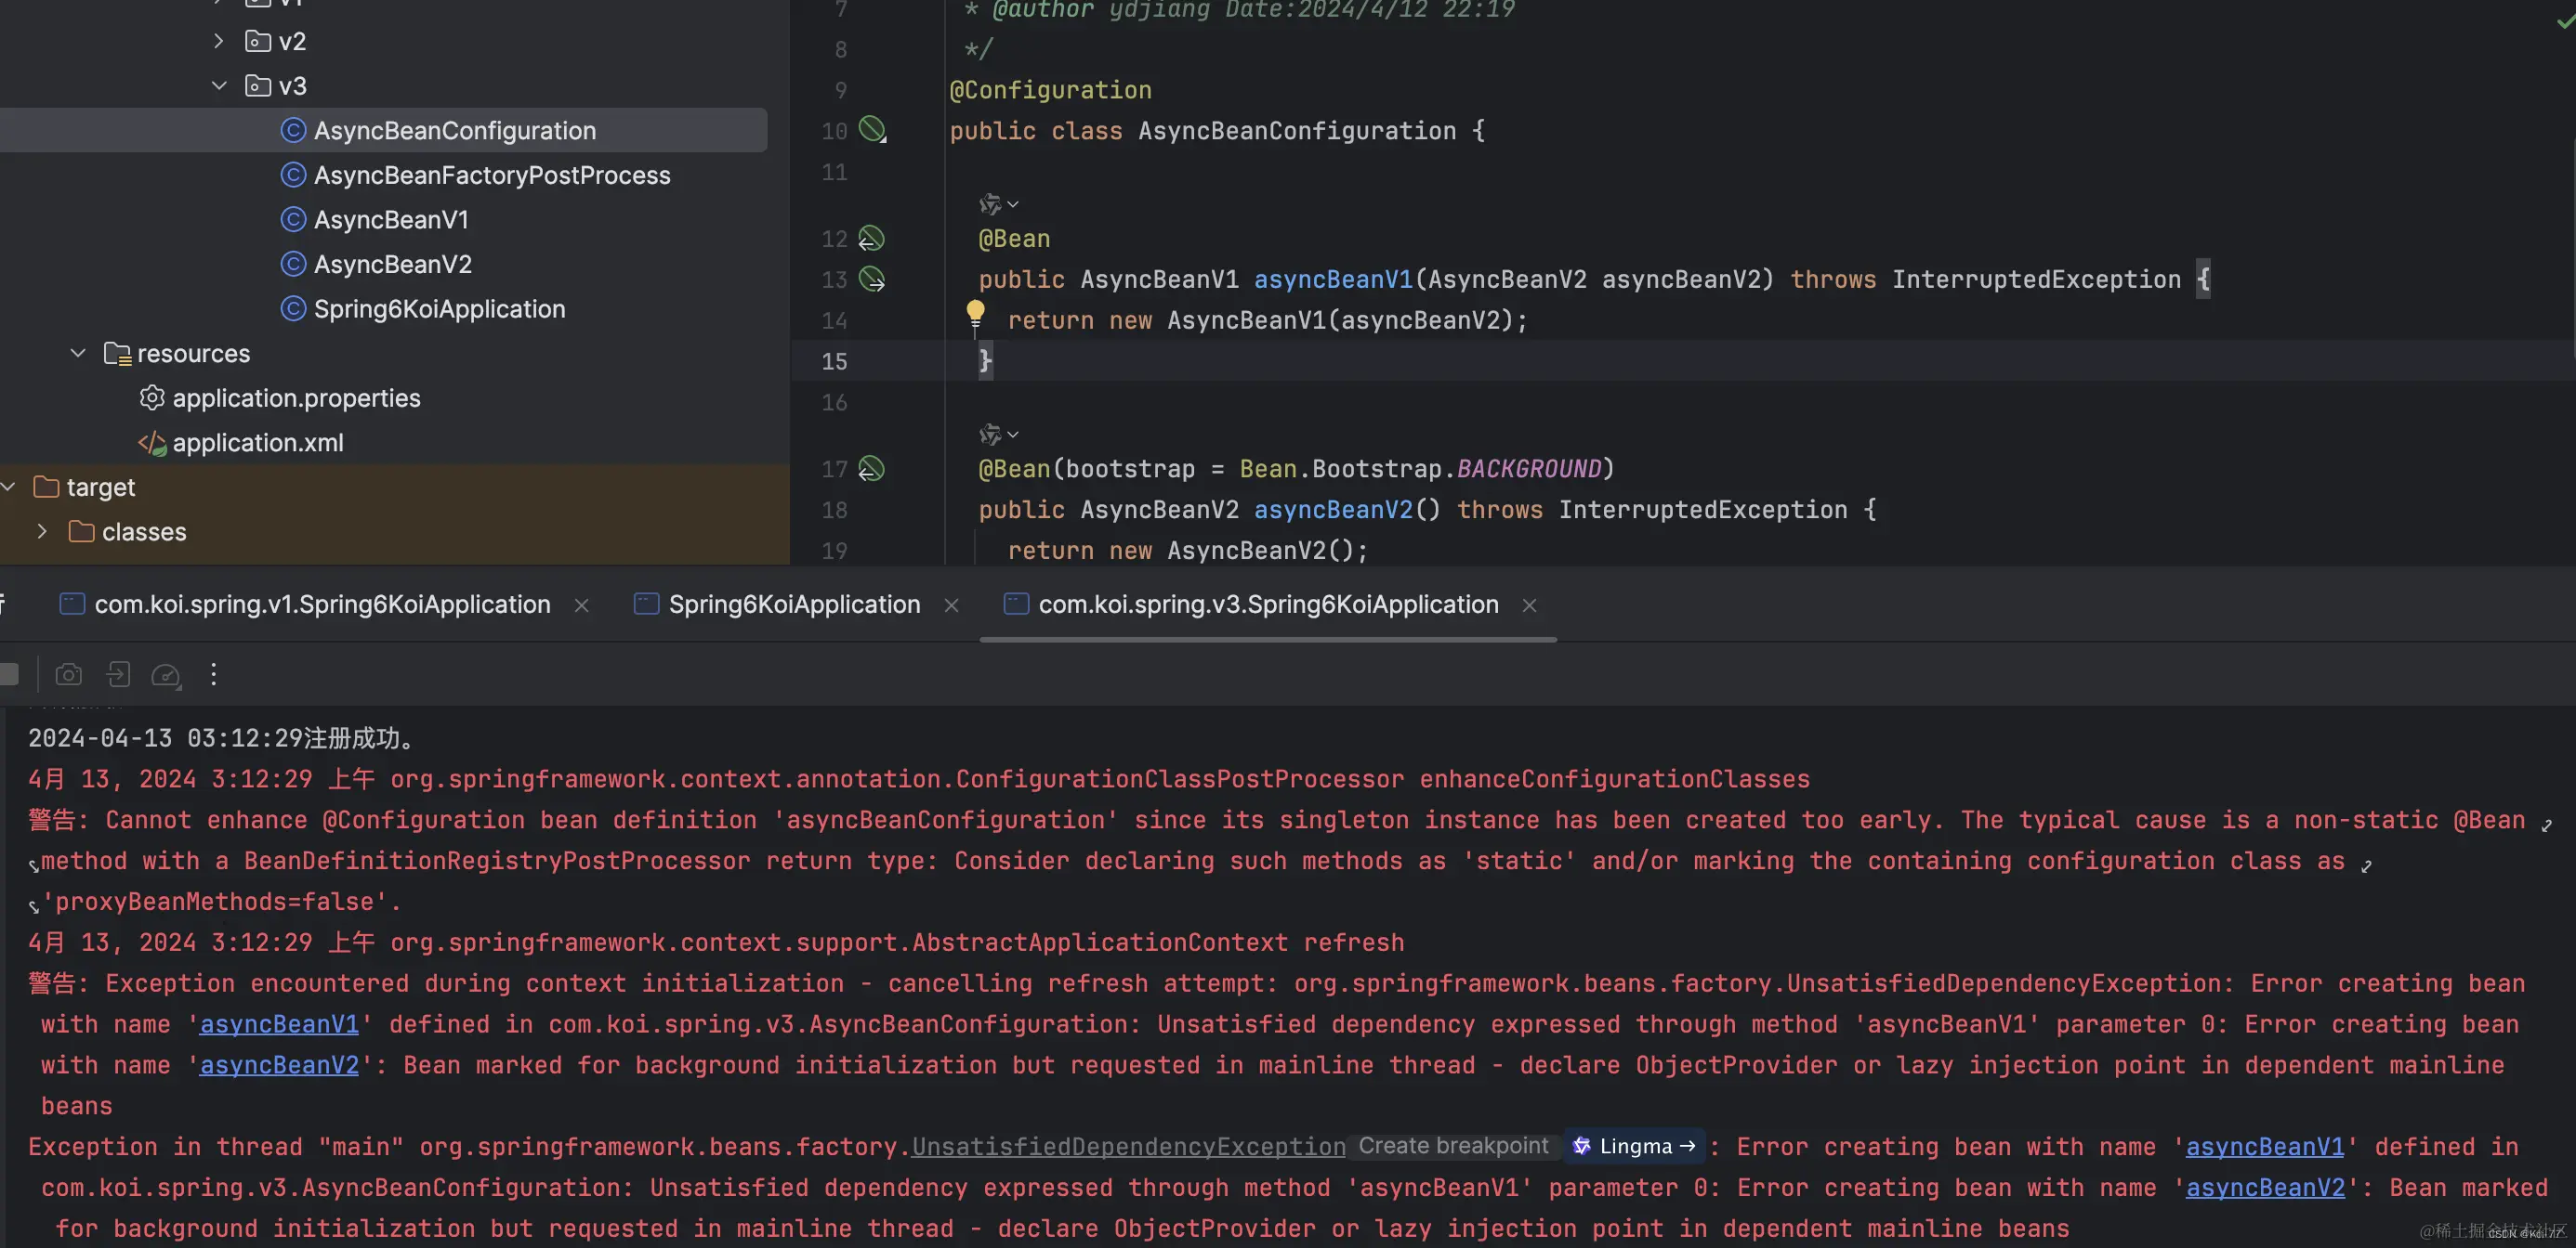
Task: Click the stop run button in console toolbar
Action: click(9, 674)
